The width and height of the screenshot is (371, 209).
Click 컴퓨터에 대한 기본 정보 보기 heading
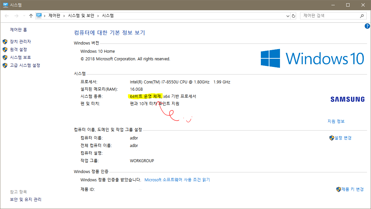pyautogui.click(x=109, y=33)
